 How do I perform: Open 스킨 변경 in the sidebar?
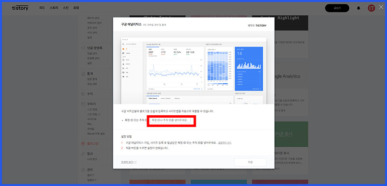(x=92, y=109)
